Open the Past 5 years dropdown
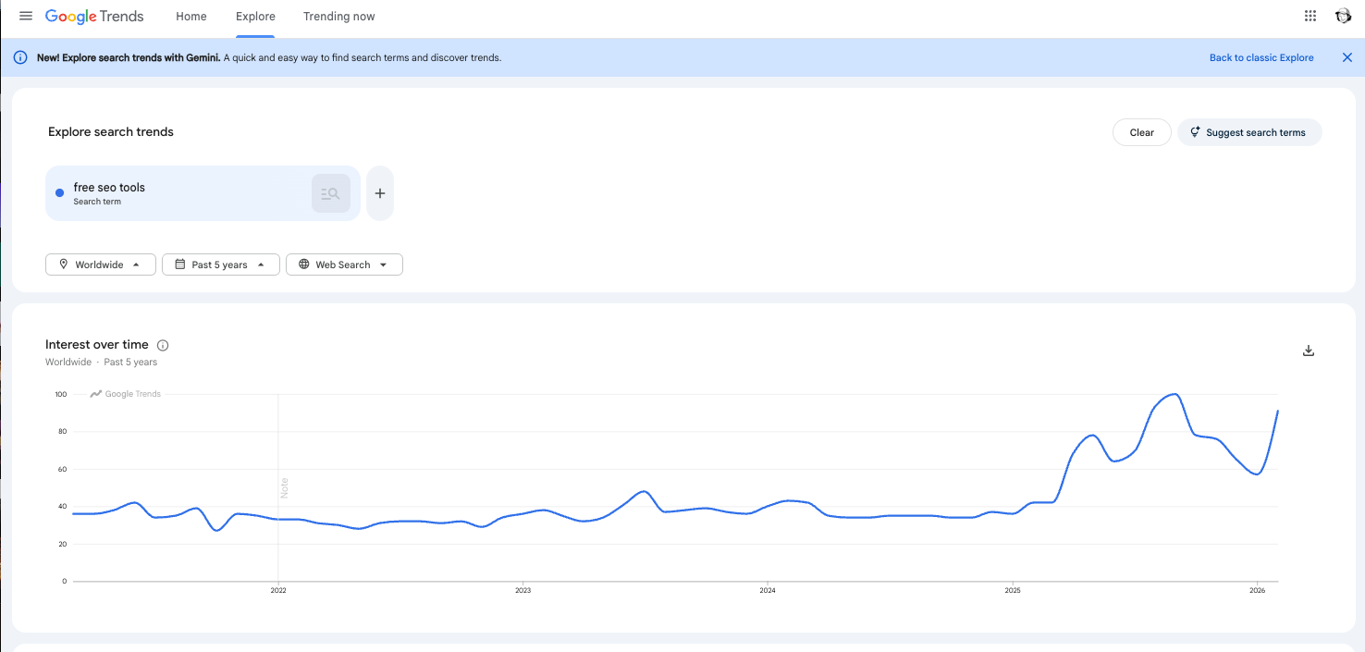Screen dimensions: 1365x652 pyautogui.click(x=220, y=264)
